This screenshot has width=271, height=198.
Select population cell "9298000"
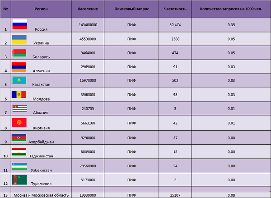tap(88, 138)
